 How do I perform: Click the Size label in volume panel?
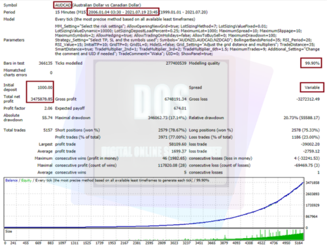(9, 232)
